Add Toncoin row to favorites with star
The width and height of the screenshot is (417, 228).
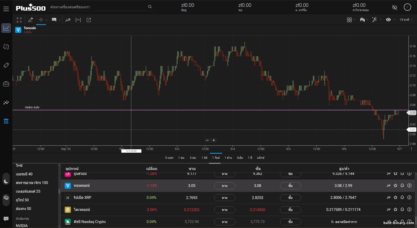395,185
